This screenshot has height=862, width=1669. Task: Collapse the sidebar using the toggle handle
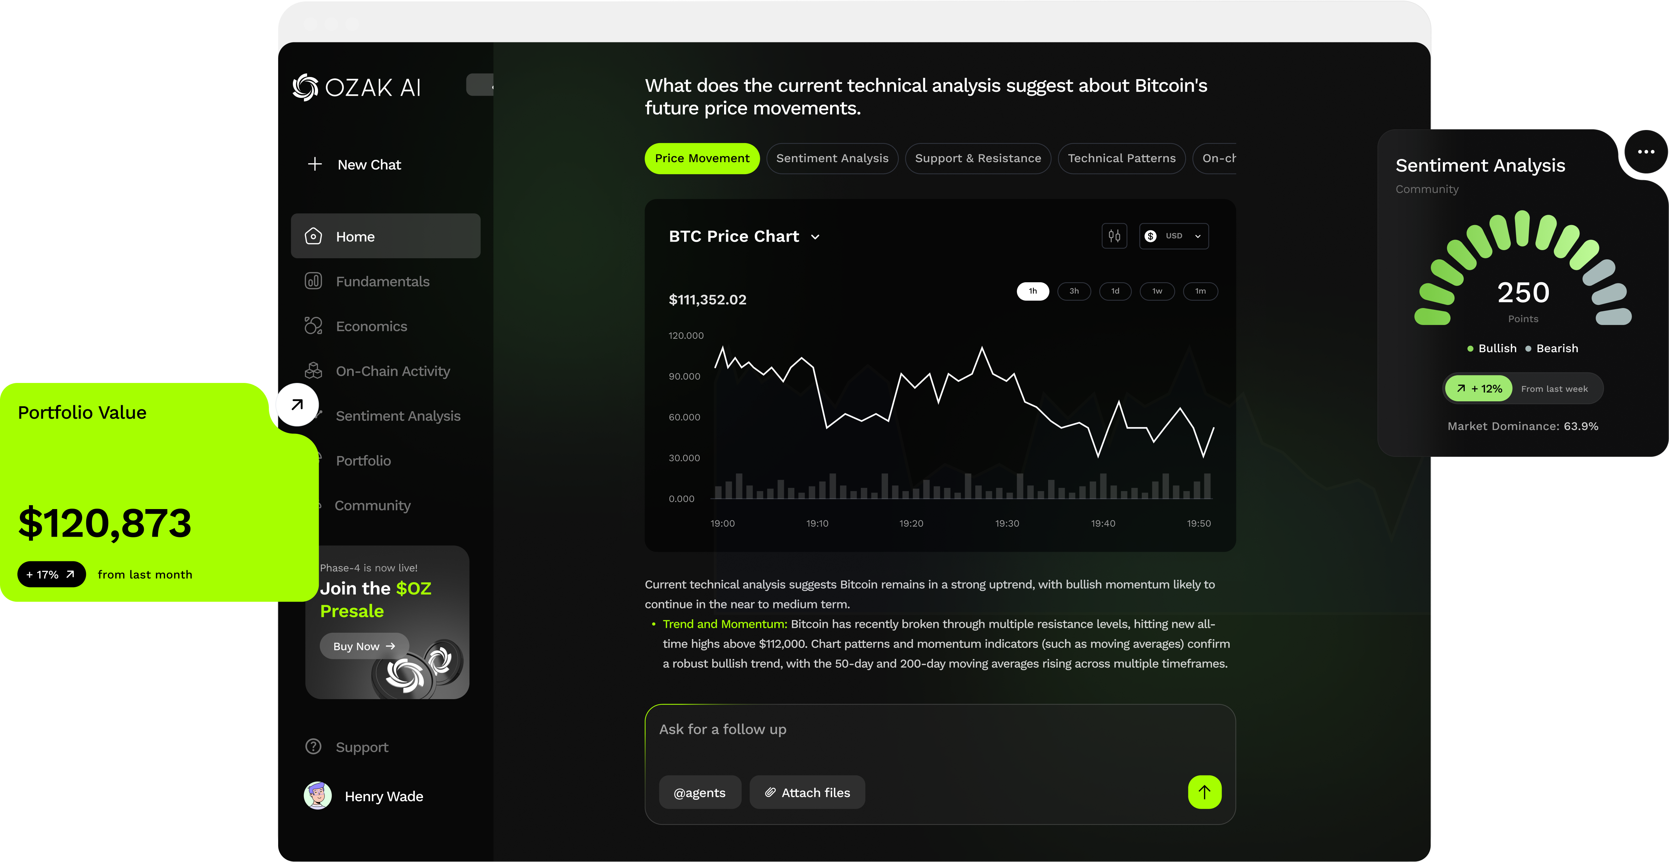(480, 85)
